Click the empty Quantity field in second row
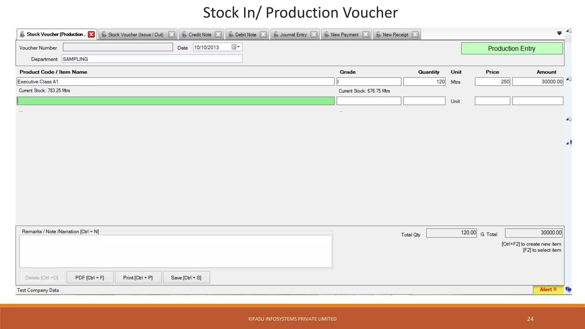The width and height of the screenshot is (585, 329). [x=424, y=101]
